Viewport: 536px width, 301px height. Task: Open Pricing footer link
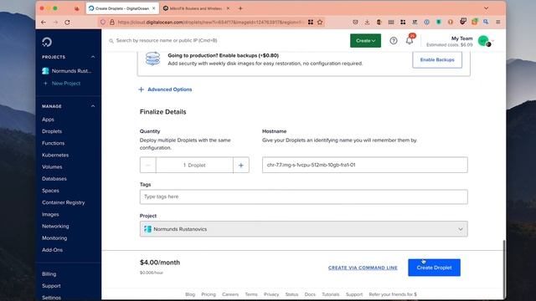tap(209, 294)
